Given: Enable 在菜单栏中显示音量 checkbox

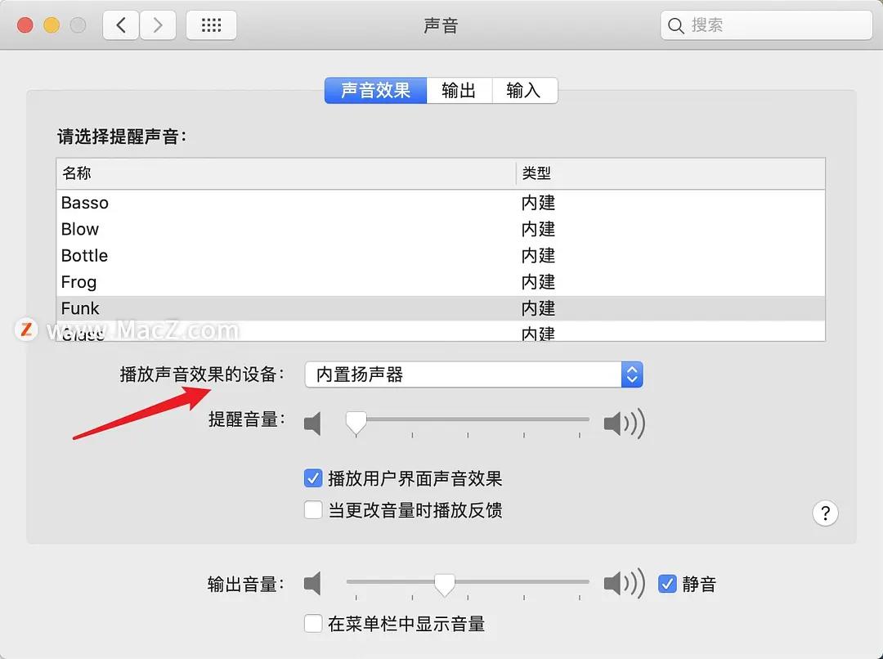Looking at the screenshot, I should coord(312,623).
